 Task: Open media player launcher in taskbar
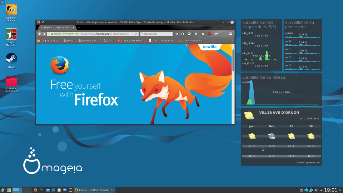(70, 190)
